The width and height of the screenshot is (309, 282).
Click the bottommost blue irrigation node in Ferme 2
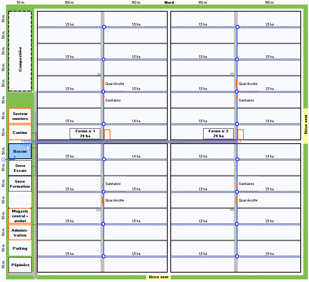pyautogui.click(x=237, y=256)
